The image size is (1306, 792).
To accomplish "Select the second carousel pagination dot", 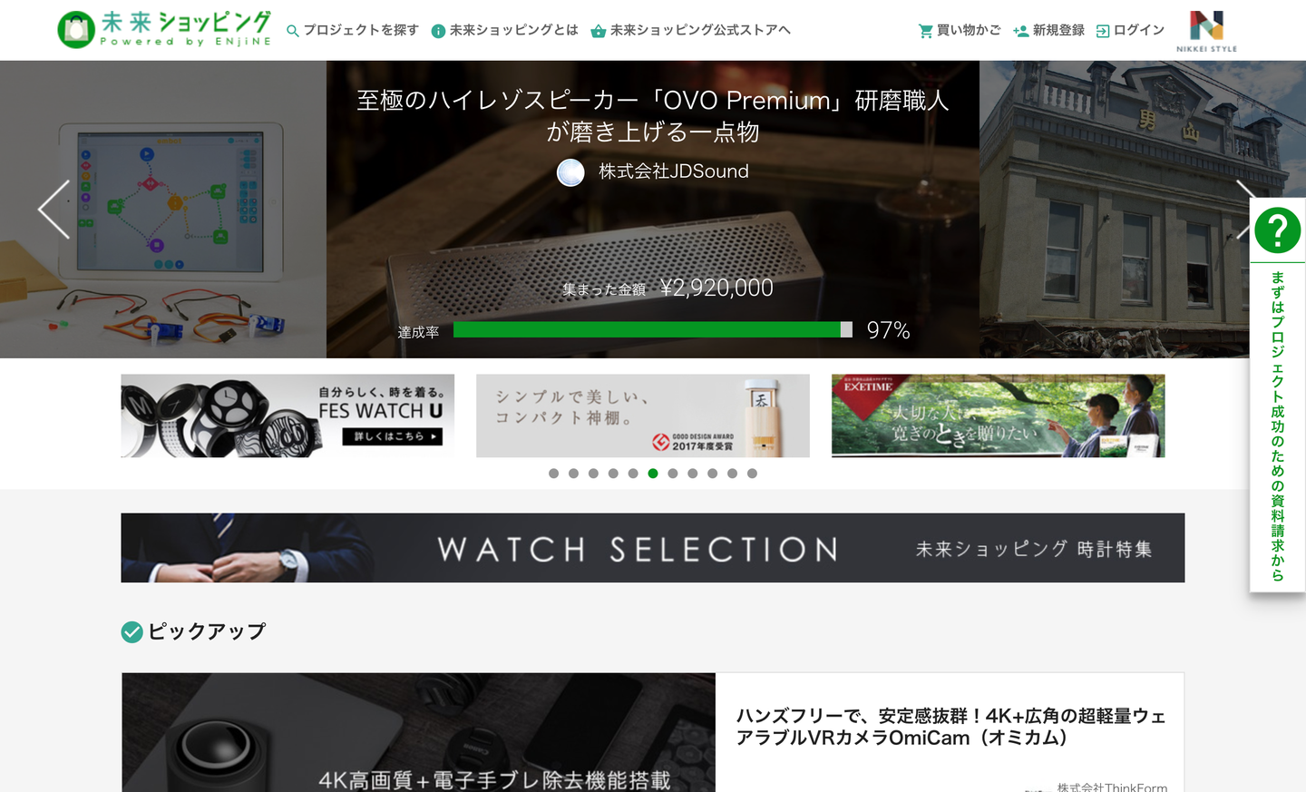I will [573, 474].
